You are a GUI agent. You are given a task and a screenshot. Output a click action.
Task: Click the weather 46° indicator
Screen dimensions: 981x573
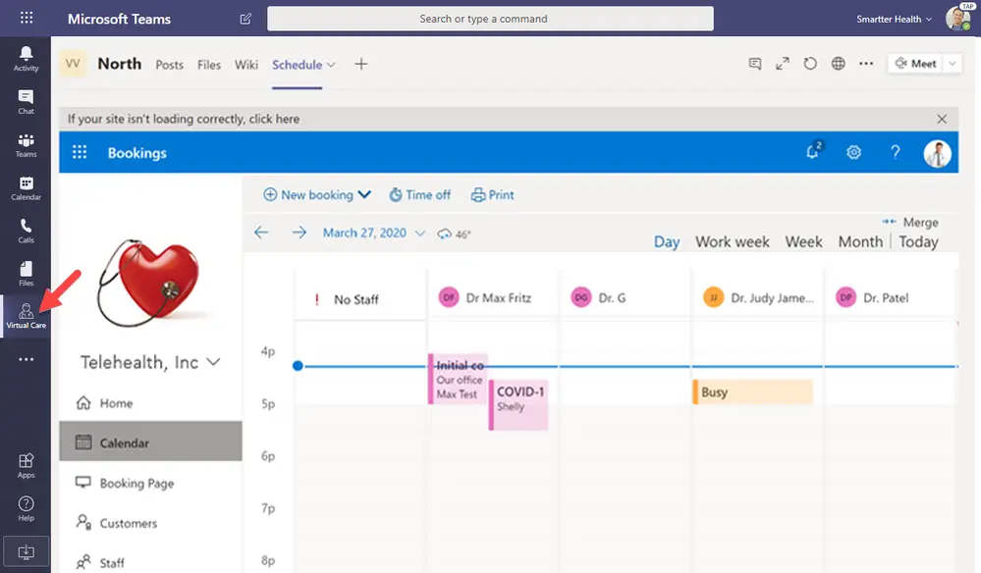point(455,234)
